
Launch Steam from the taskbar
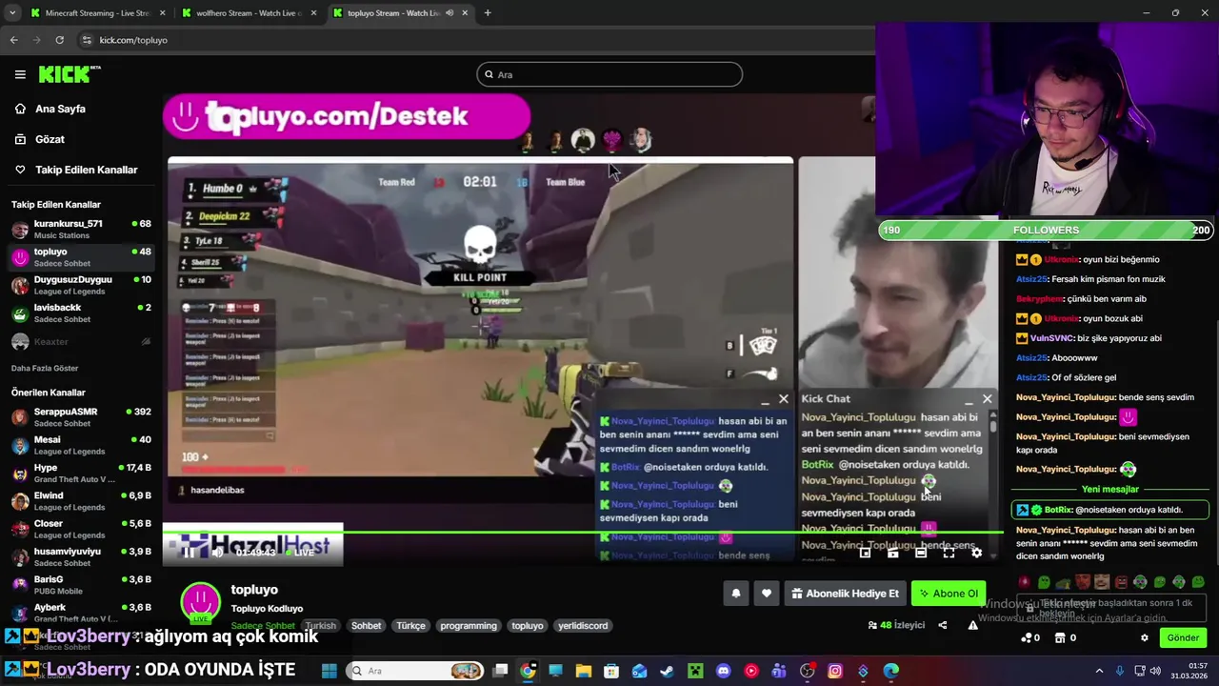pyautogui.click(x=667, y=671)
